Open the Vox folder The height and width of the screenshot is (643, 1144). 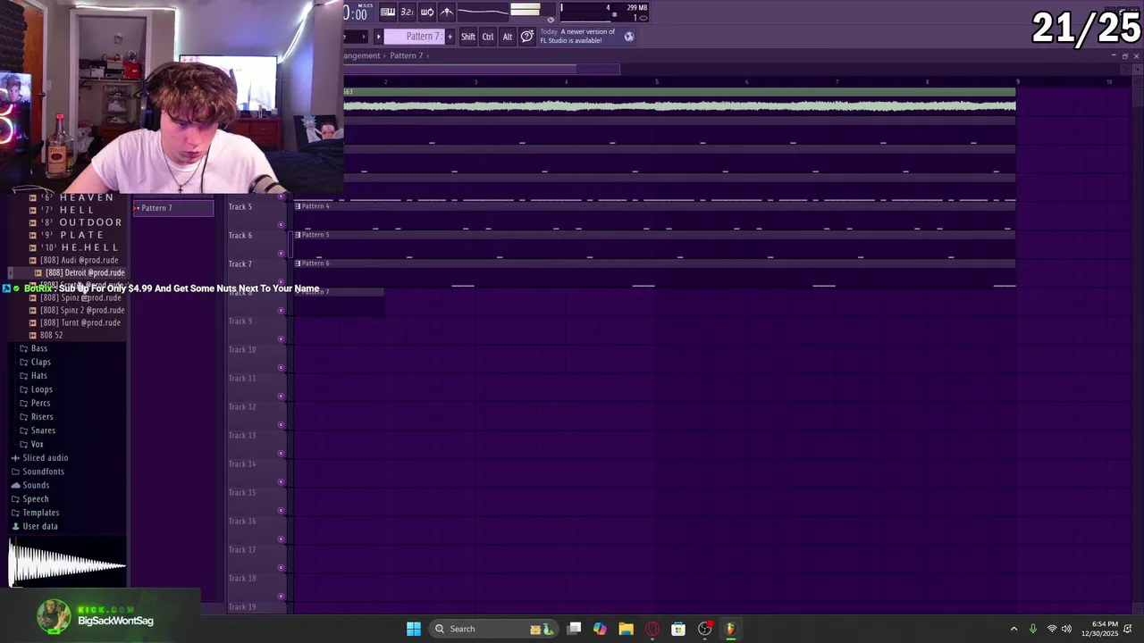click(x=32, y=444)
